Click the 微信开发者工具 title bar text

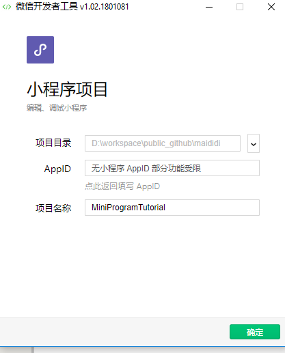(x=47, y=7)
